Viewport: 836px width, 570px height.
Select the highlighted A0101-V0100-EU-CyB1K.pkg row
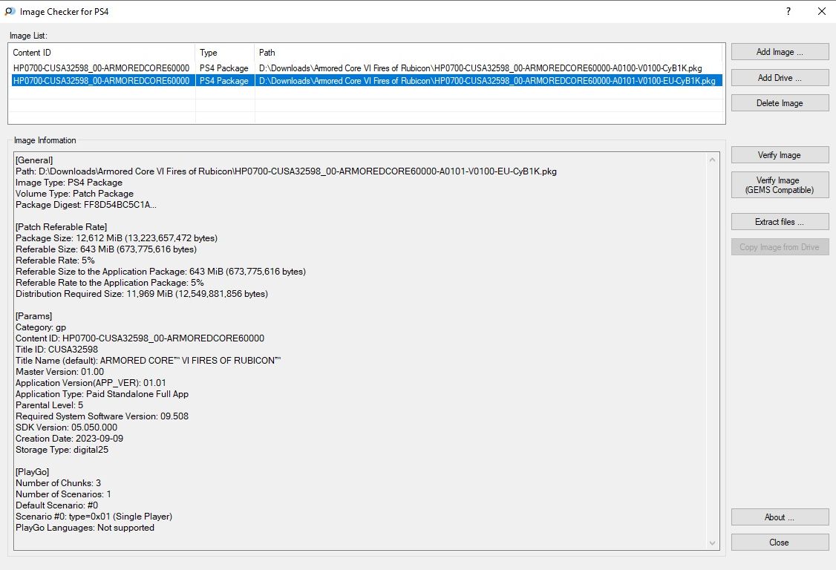tap(486, 81)
